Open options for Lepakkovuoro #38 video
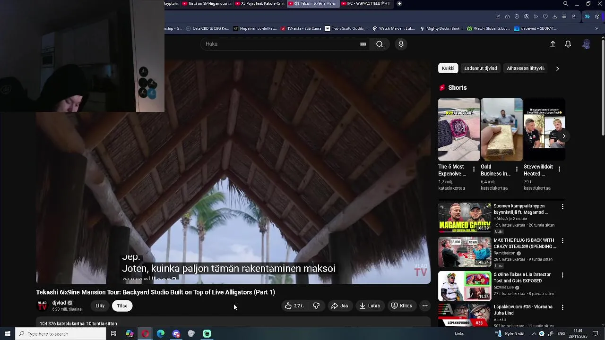This screenshot has height=340, width=605. tap(562, 307)
